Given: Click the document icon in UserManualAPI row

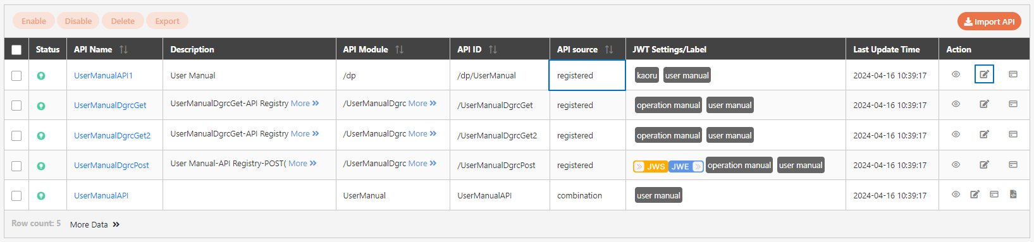Looking at the screenshot, I should click(x=1013, y=195).
